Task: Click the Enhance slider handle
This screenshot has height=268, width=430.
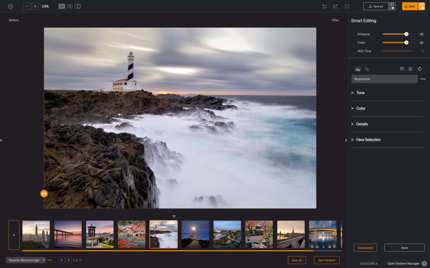Action: pos(406,34)
